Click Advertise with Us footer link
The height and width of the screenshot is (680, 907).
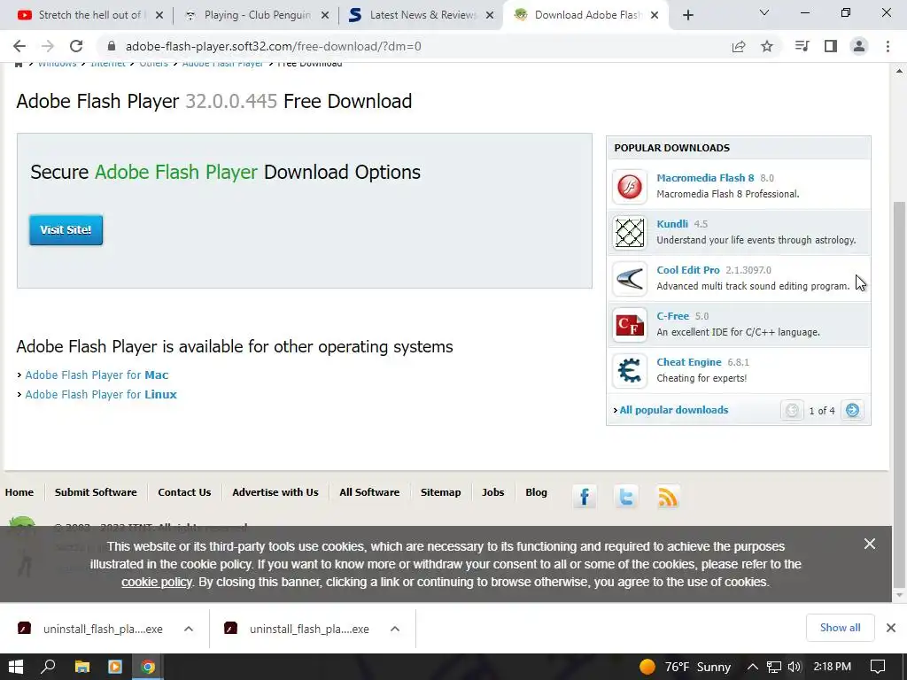[275, 492]
